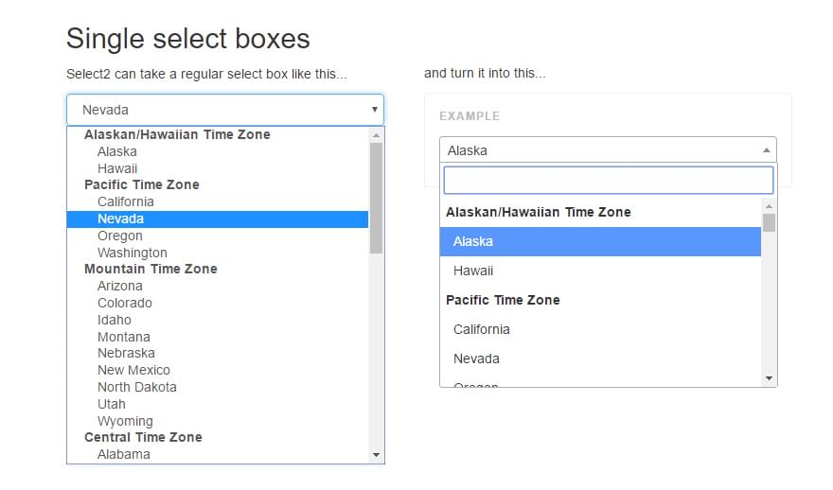The height and width of the screenshot is (490, 833).
Task: Click the Nevada native select dropdown arrow
Action: 374,110
